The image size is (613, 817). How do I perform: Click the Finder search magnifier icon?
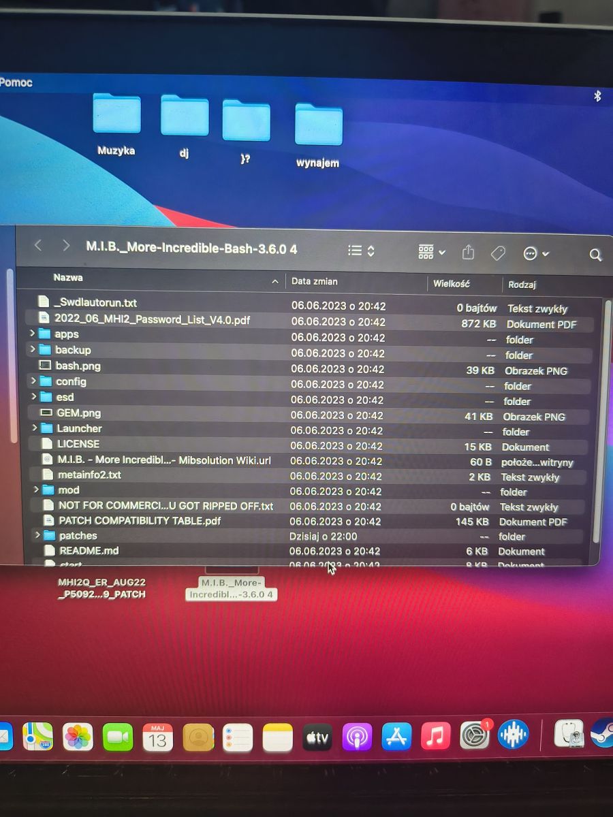[595, 255]
